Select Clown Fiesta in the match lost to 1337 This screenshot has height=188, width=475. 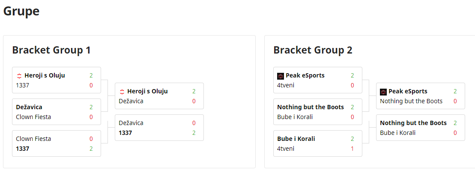[33, 139]
